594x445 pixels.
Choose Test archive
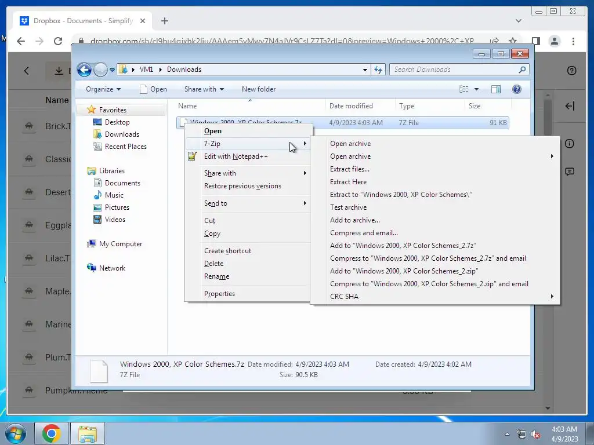[435, 207]
